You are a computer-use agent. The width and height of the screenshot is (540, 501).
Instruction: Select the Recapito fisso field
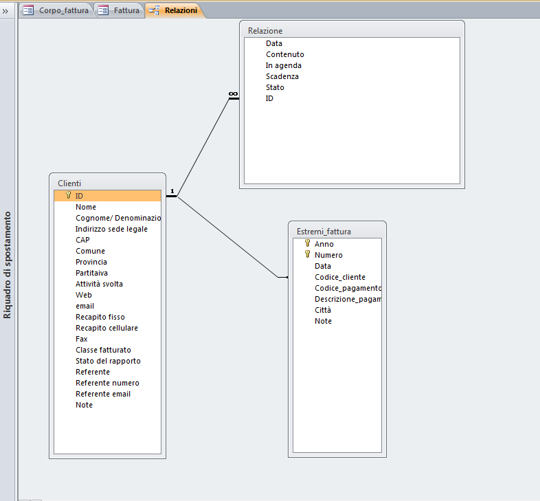click(107, 317)
